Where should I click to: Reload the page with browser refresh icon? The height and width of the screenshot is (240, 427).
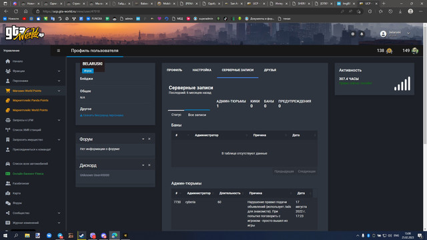(16, 11)
